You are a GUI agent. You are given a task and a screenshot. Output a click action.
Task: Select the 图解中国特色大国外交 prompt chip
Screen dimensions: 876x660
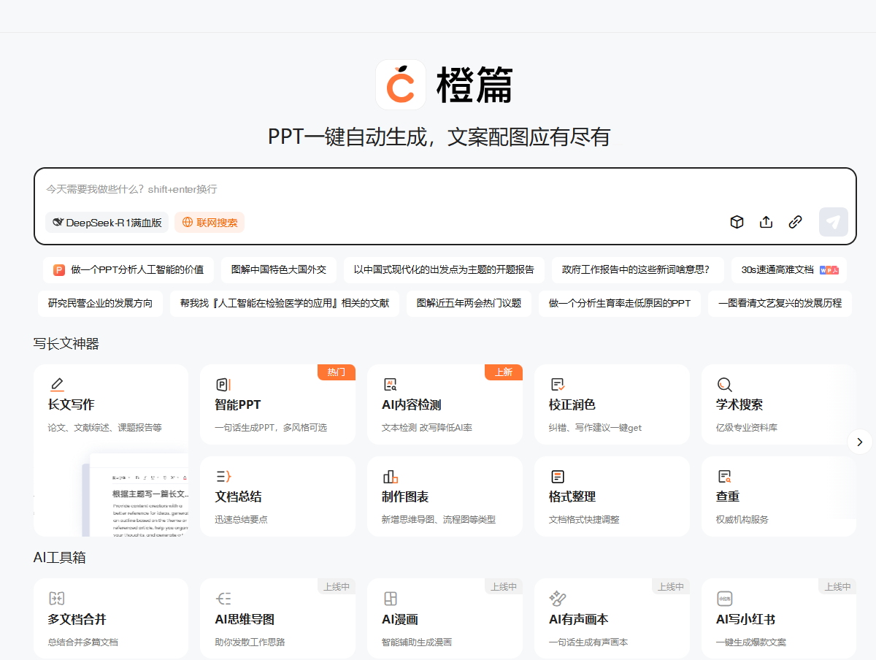[x=279, y=269]
